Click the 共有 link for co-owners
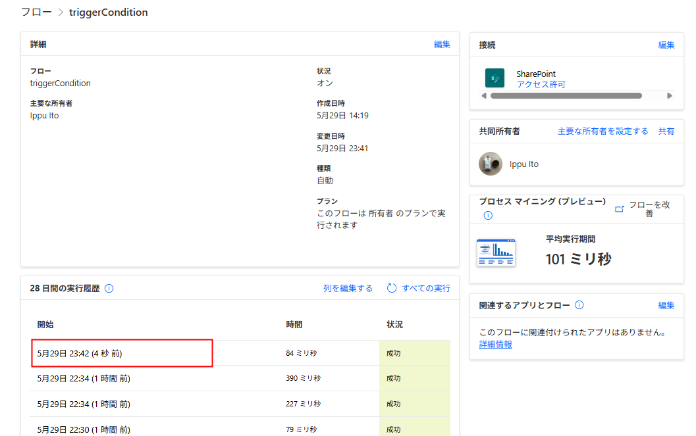 [666, 132]
